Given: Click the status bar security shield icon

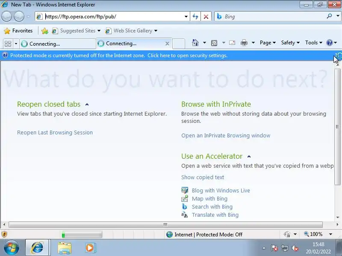Looking at the screenshot, I should pyautogui.click(x=4, y=234).
